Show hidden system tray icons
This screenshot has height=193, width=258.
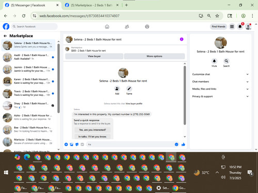[217, 172]
